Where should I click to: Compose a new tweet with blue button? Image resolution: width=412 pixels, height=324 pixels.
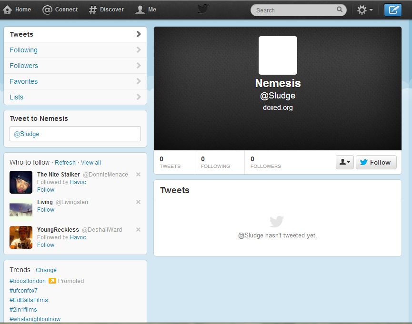(393, 10)
